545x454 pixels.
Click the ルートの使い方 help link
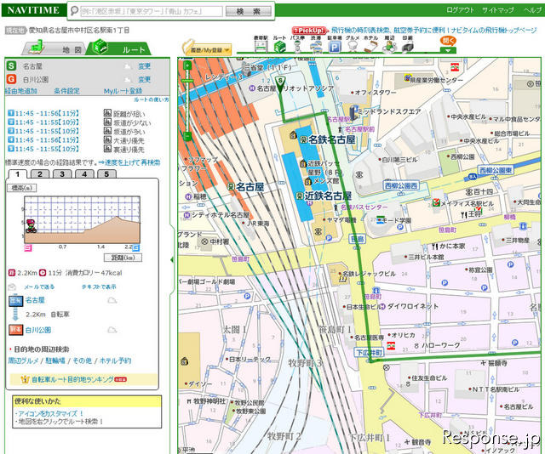point(152,99)
